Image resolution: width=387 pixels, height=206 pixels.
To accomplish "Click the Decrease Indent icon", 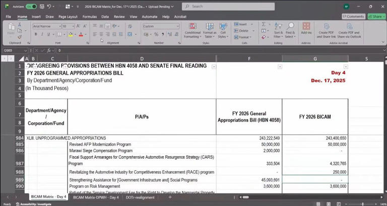I will pos(114,34).
